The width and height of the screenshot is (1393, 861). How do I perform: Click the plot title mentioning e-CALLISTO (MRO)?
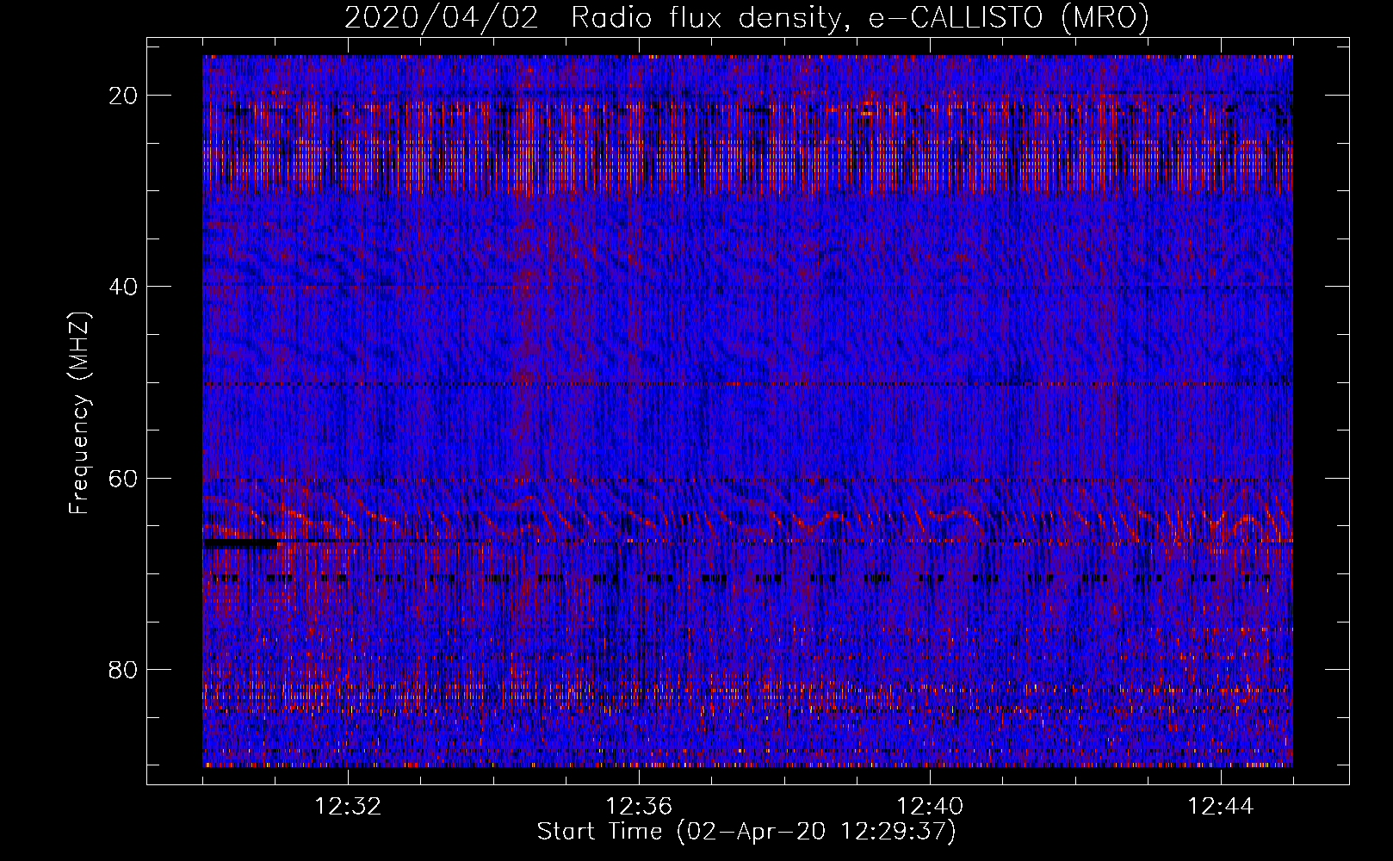[x=746, y=17]
